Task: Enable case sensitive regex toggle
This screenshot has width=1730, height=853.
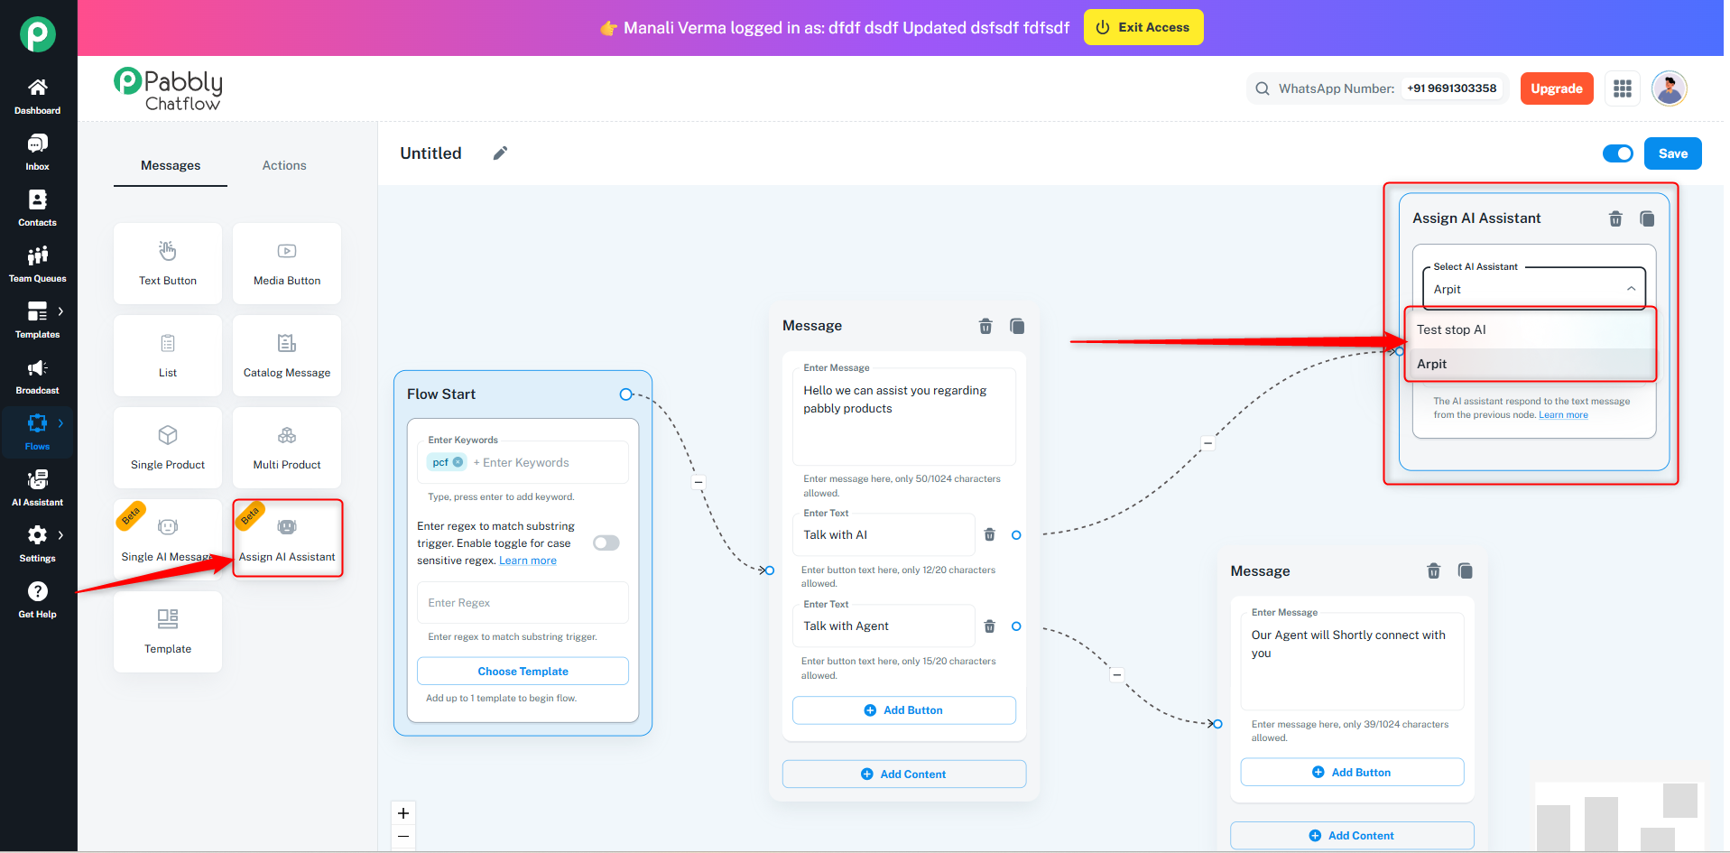Action: point(606,542)
